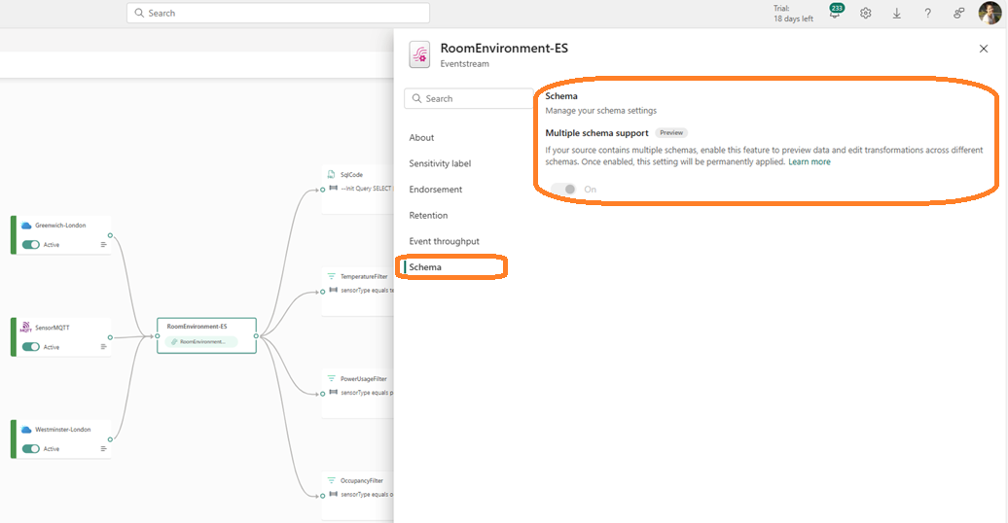1008x523 pixels.
Task: Toggle Greenwich-London source Active switch
Action: click(30, 244)
